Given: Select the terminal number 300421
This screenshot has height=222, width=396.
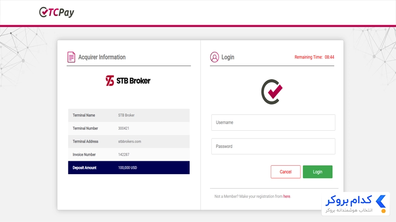Looking at the screenshot, I should point(123,128).
